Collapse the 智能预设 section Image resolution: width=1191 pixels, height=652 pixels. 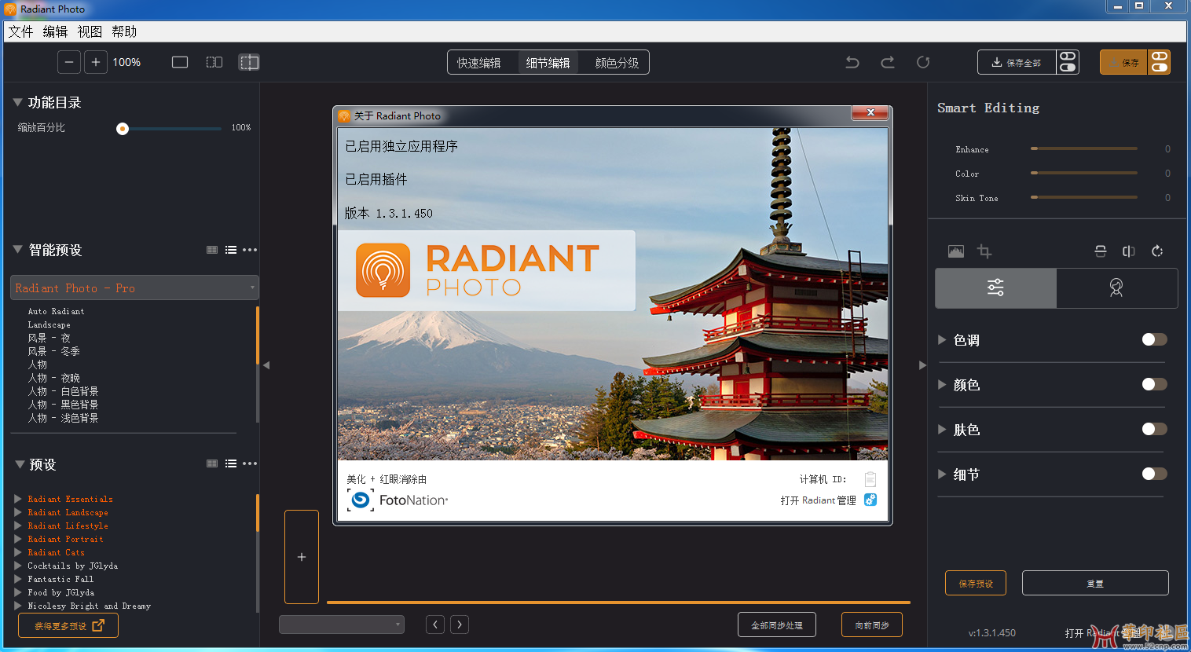pyautogui.click(x=17, y=250)
